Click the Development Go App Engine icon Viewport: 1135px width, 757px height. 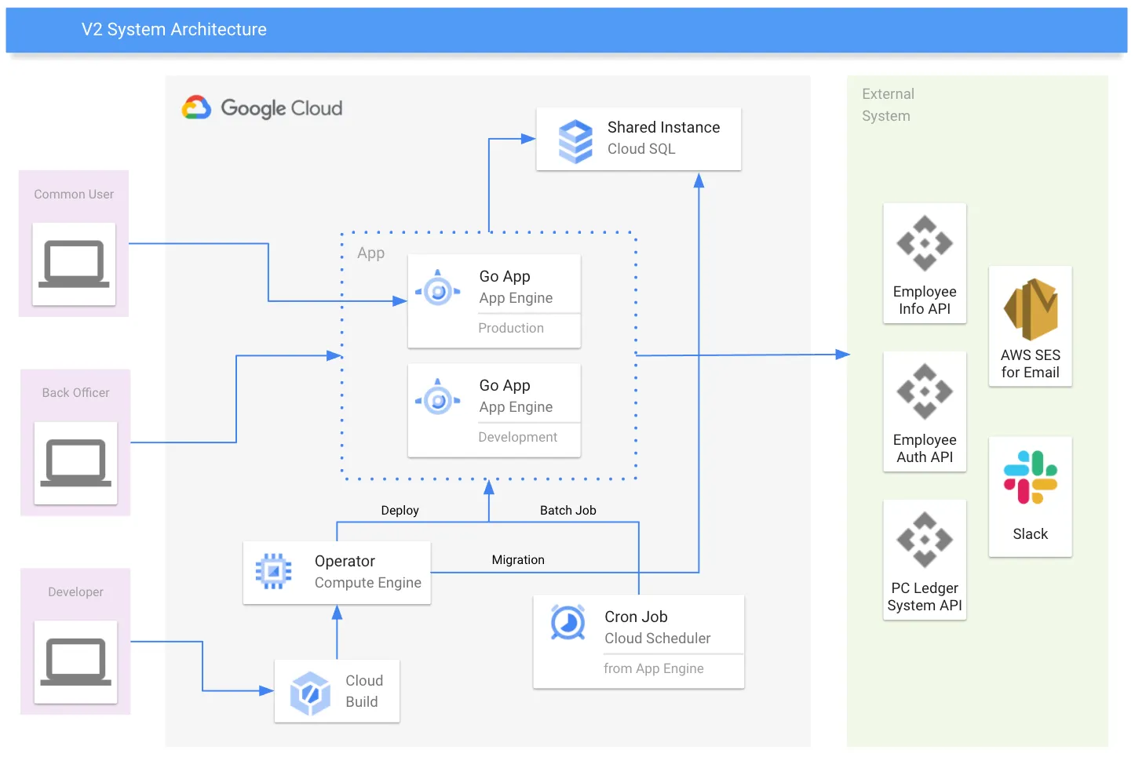(x=438, y=400)
